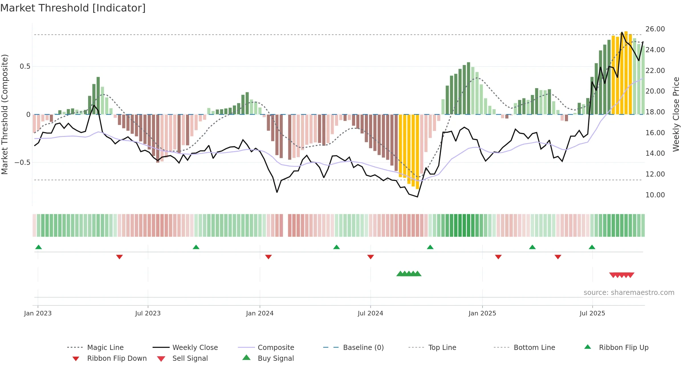Toggle the Baseline (0) legend entry
This screenshot has width=684, height=385.
point(353,347)
